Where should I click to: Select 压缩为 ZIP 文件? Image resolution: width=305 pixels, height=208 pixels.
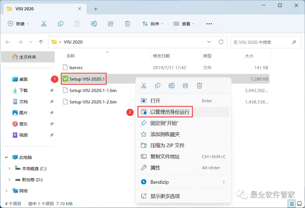pyautogui.click(x=184, y=145)
